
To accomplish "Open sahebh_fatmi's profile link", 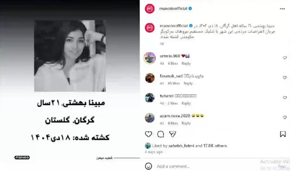I will click(181, 146).
